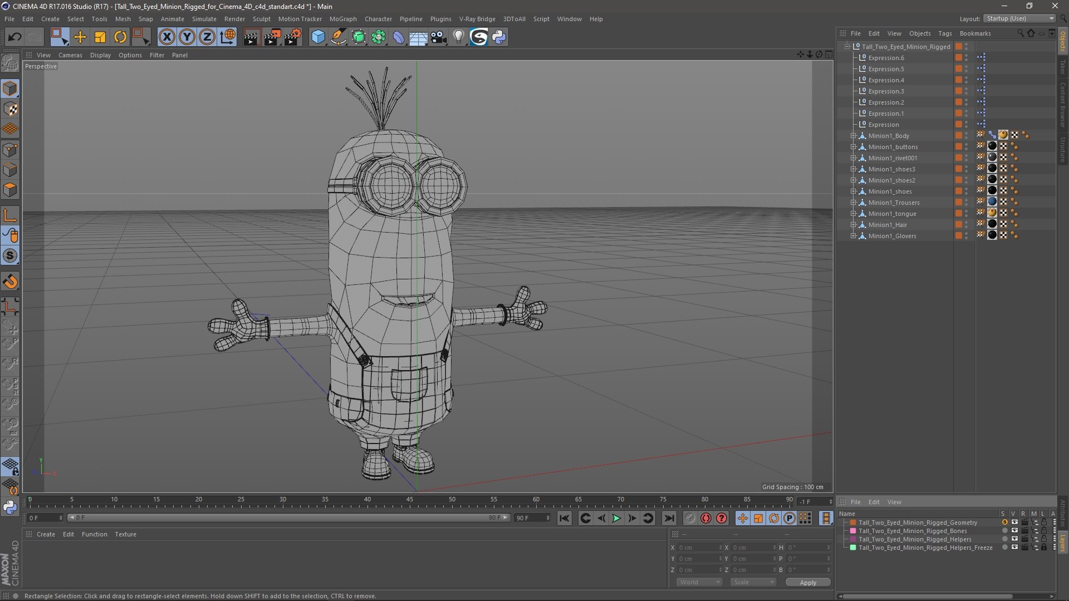1069x601 pixels.
Task: Open the MoGraph menu
Action: (x=343, y=19)
